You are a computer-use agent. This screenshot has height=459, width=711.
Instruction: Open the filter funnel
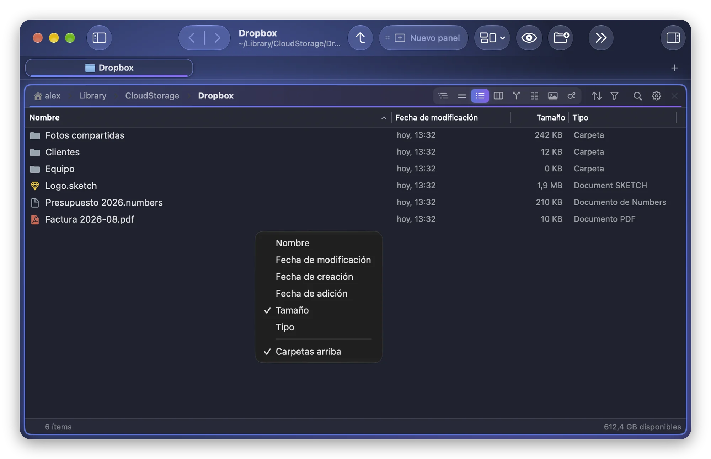coord(614,96)
